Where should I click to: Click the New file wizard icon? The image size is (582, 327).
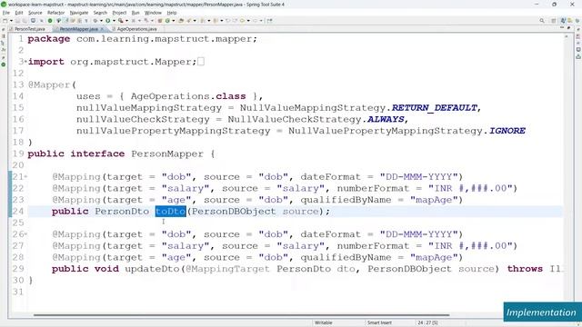click(x=5, y=21)
